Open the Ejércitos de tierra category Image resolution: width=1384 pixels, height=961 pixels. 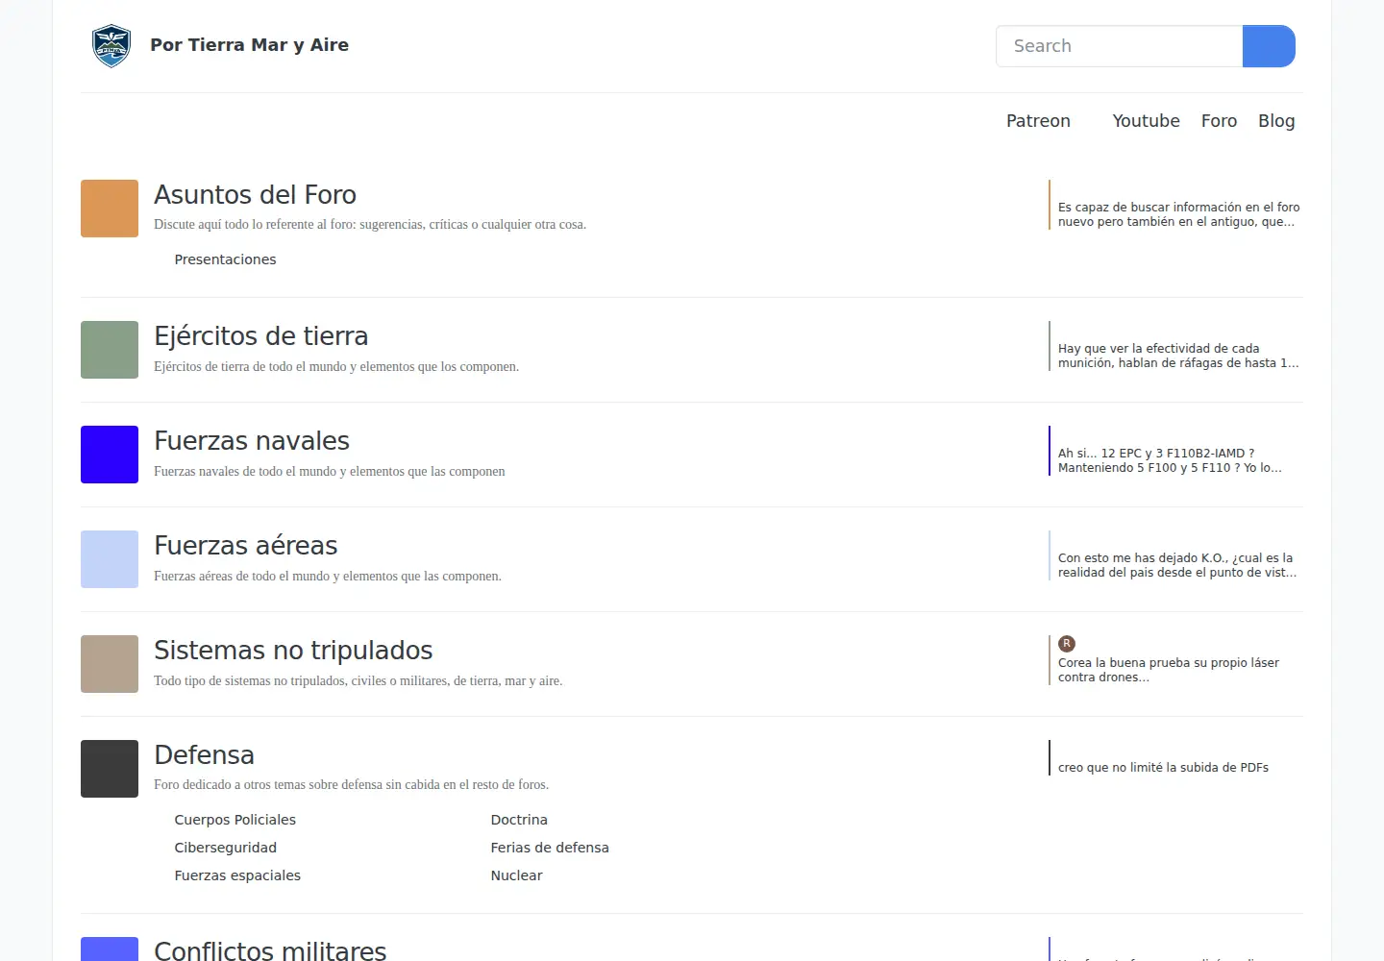click(260, 336)
